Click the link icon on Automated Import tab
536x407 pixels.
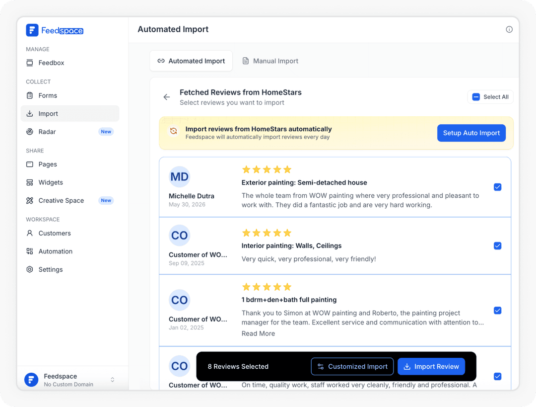[x=161, y=61]
